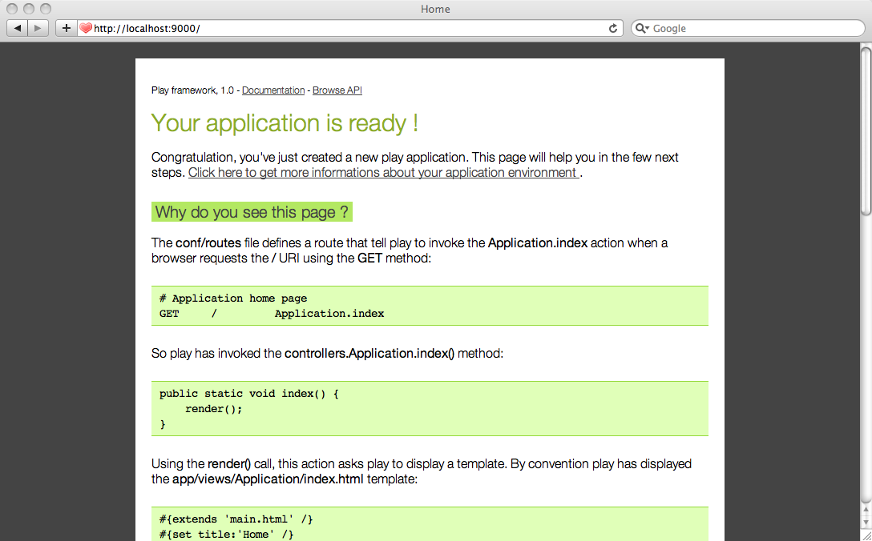Click the 'Your application is ready !' title
872x541 pixels.
pos(285,123)
